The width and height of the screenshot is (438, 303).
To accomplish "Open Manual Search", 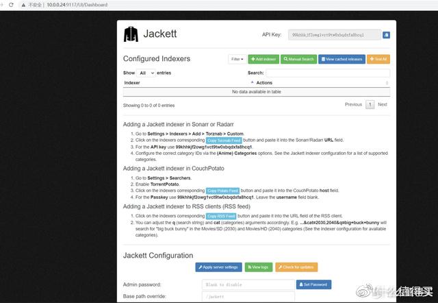I will click(x=299, y=59).
